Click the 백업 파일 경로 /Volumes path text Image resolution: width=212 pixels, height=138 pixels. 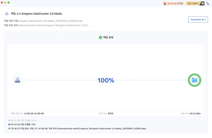click(x=54, y=25)
